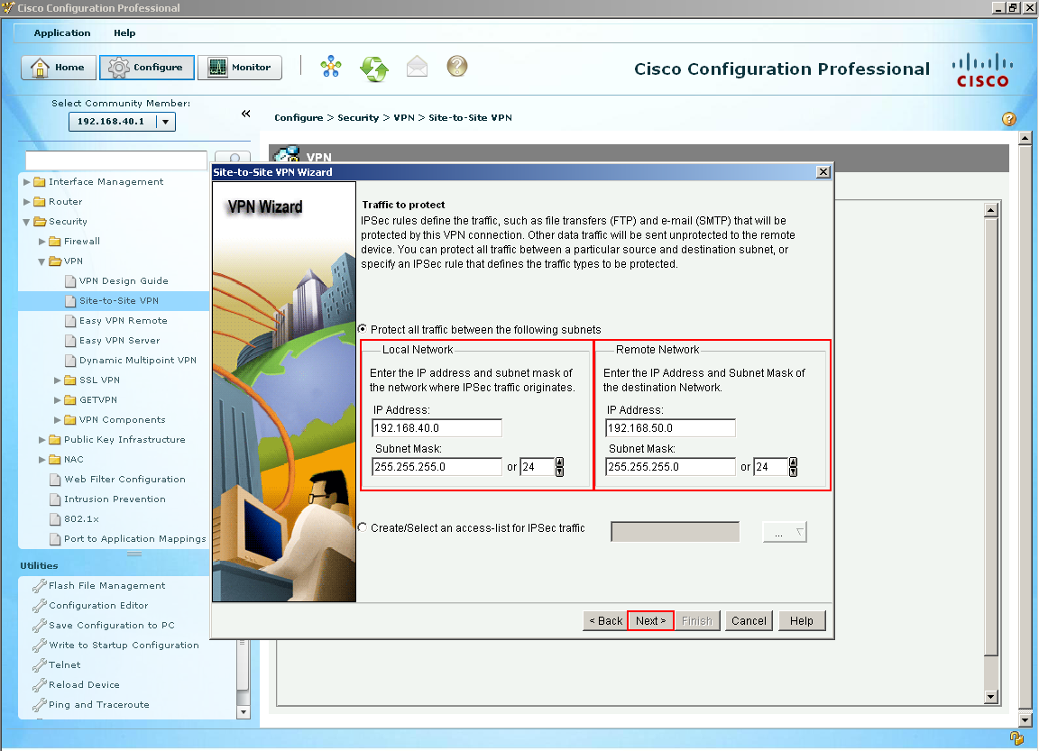Click Cancel button in wizard
The height and width of the screenshot is (751, 1039).
coord(749,620)
